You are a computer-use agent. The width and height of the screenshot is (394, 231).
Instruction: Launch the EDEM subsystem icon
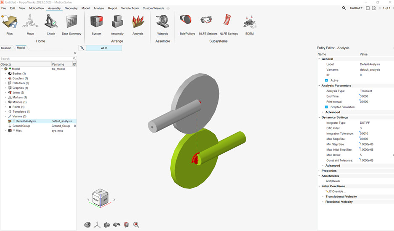point(250,21)
